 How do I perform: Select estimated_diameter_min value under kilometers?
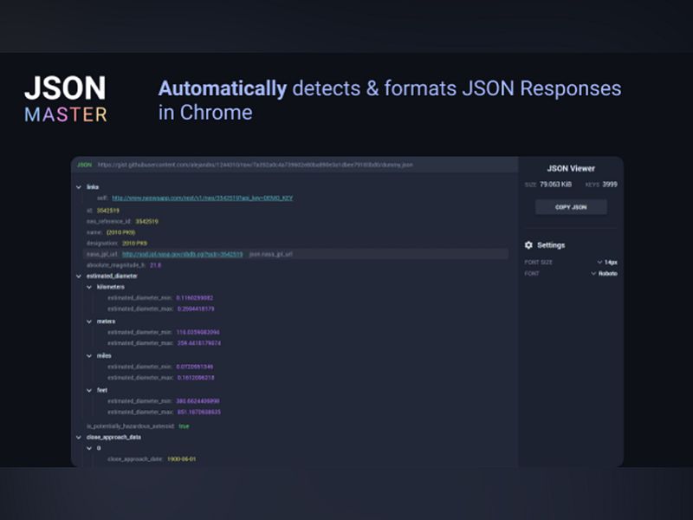click(195, 298)
